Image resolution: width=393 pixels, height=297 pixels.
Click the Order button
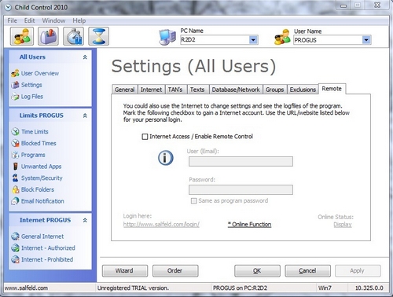pyautogui.click(x=175, y=270)
